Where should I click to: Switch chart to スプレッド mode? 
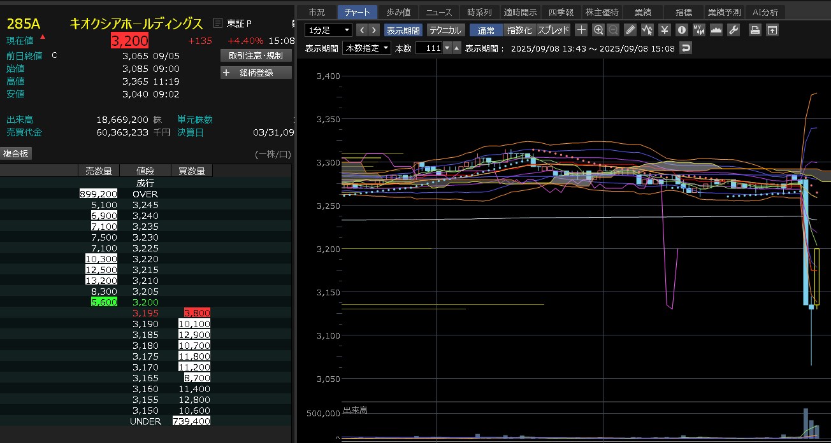(554, 30)
